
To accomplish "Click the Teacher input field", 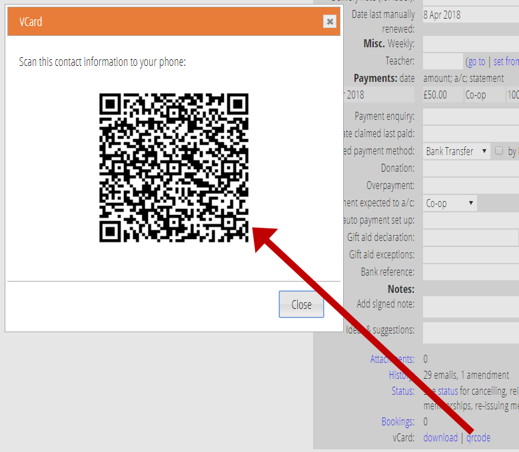I will [x=443, y=61].
